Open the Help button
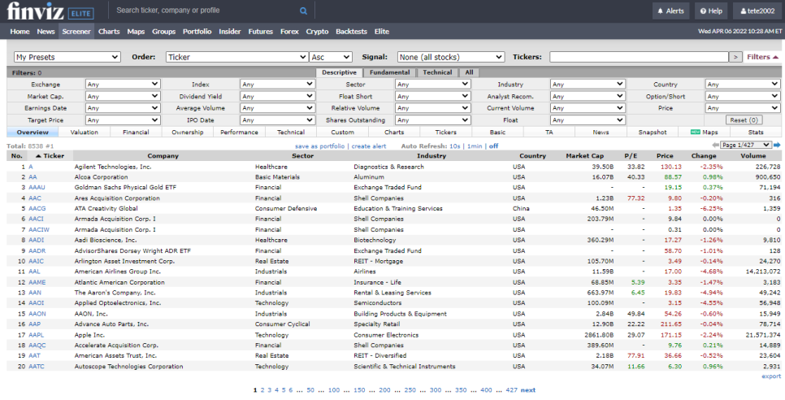This screenshot has height=400, width=785. click(711, 11)
